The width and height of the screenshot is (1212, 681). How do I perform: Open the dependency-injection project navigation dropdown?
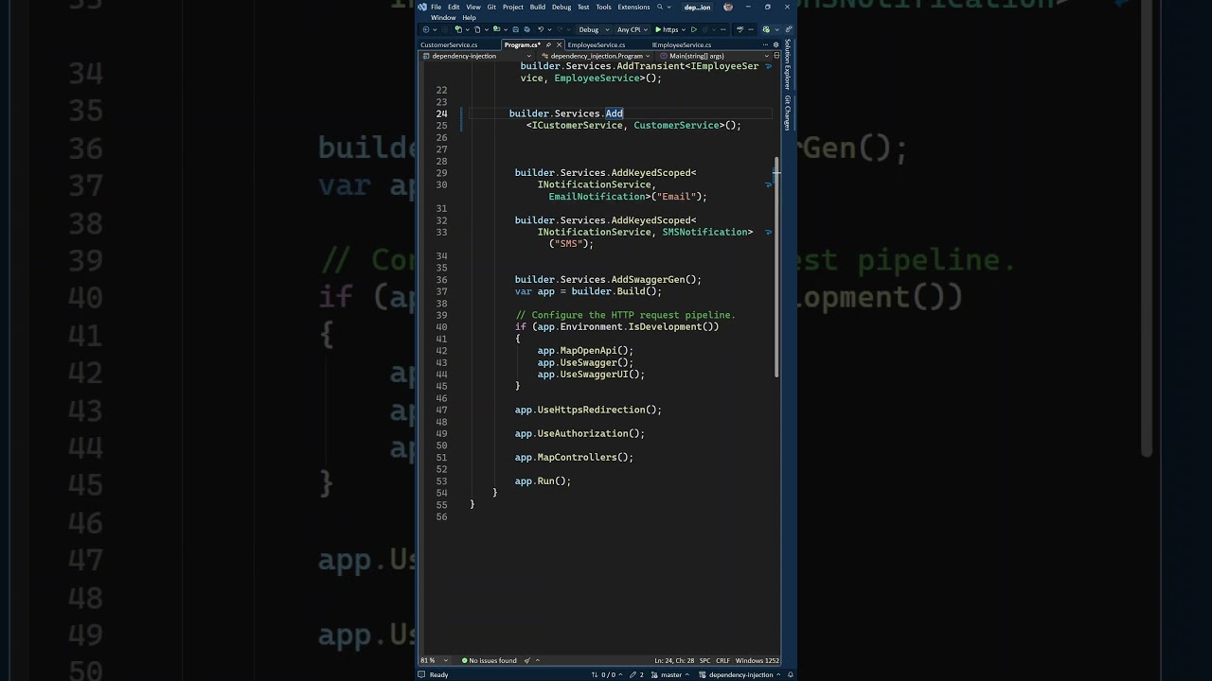(477, 56)
